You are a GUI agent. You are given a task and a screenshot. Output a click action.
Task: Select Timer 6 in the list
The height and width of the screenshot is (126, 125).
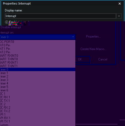[x=38, y=90]
